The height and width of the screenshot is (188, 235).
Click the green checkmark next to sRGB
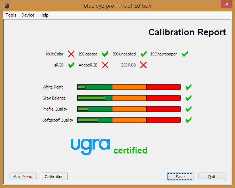click(71, 65)
